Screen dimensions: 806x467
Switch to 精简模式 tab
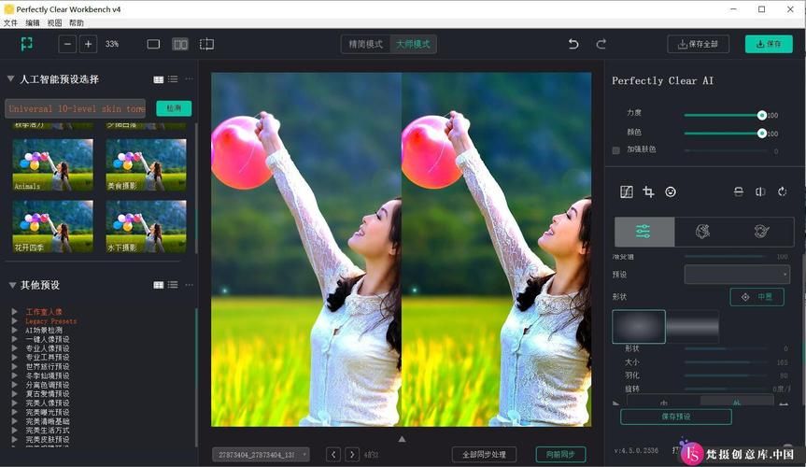(365, 44)
